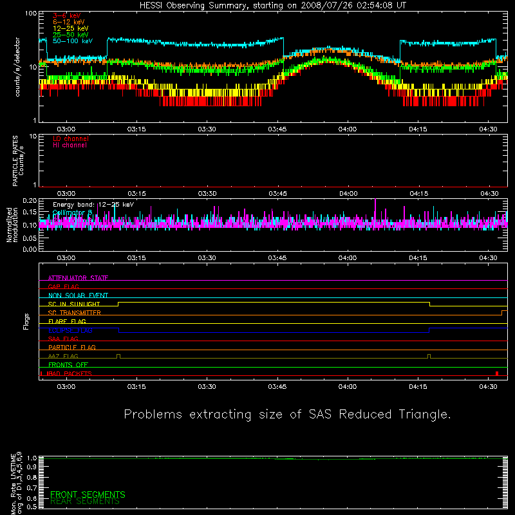The width and height of the screenshot is (515, 515).
Task: Click the PARTICLE FLAG label
Action: [x=72, y=348]
